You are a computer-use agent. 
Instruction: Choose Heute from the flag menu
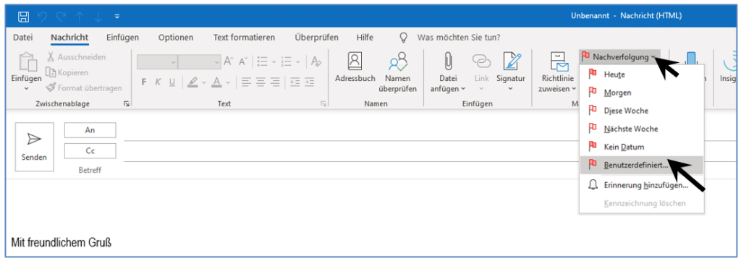click(x=641, y=74)
